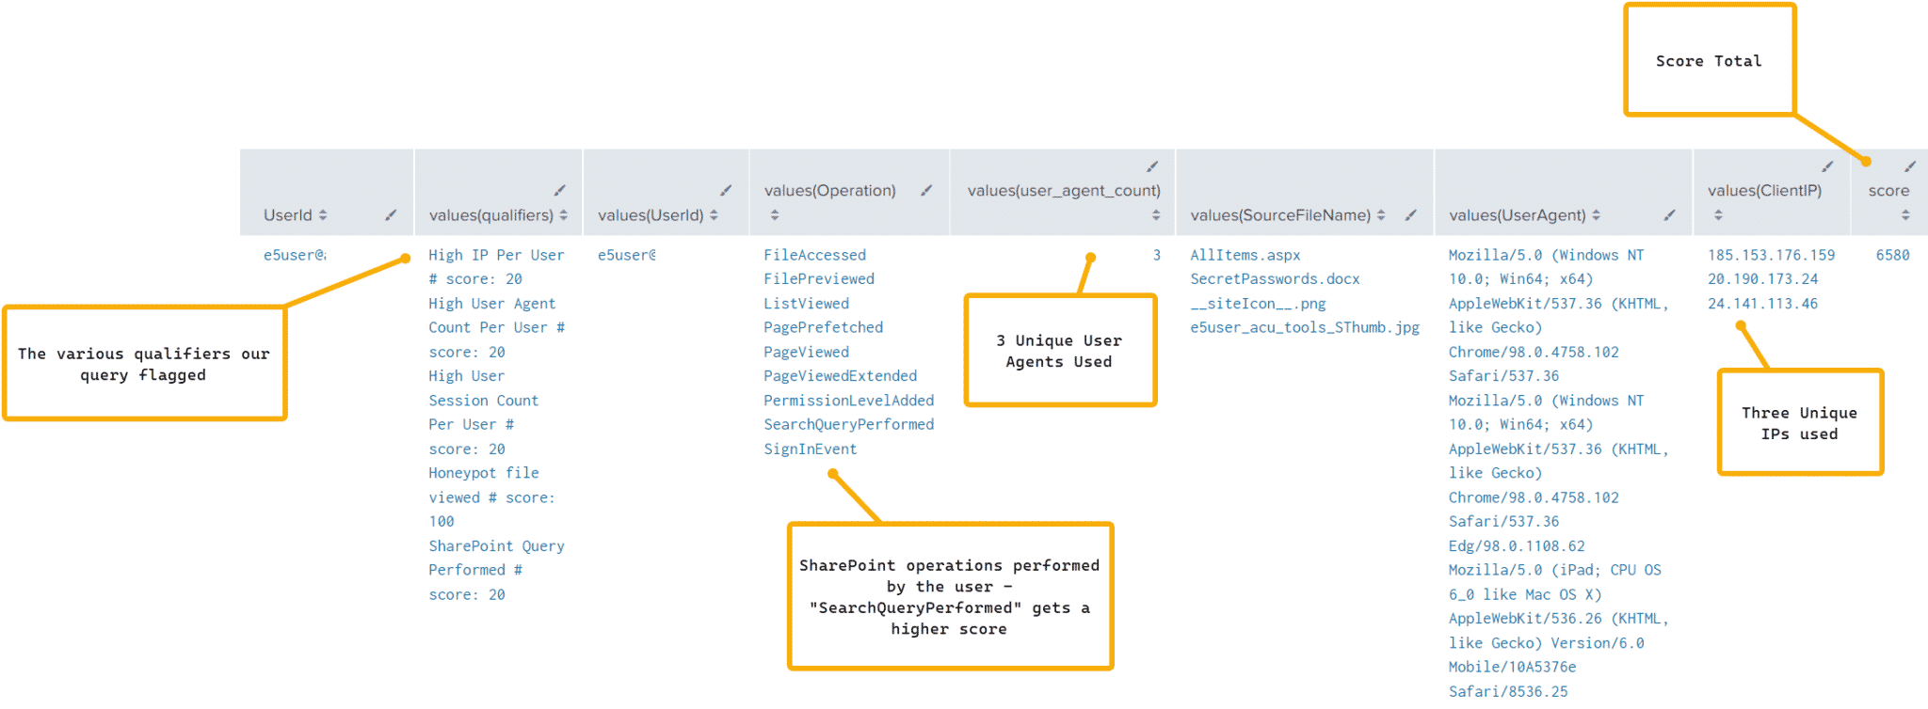
Task: Click the SearchQueryPerformed operation value
Action: [848, 424]
